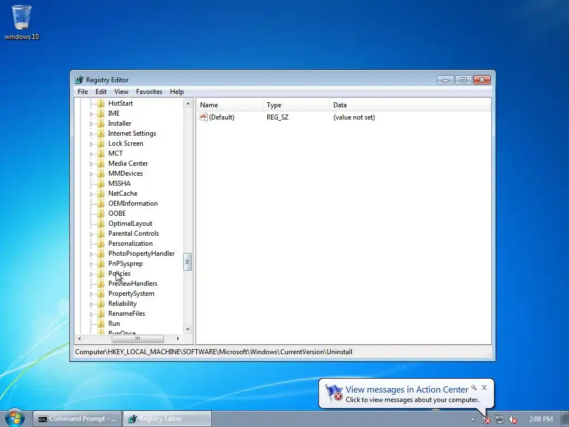Image resolution: width=569 pixels, height=427 pixels.
Task: Sort by the Type column header
Action: point(297,105)
